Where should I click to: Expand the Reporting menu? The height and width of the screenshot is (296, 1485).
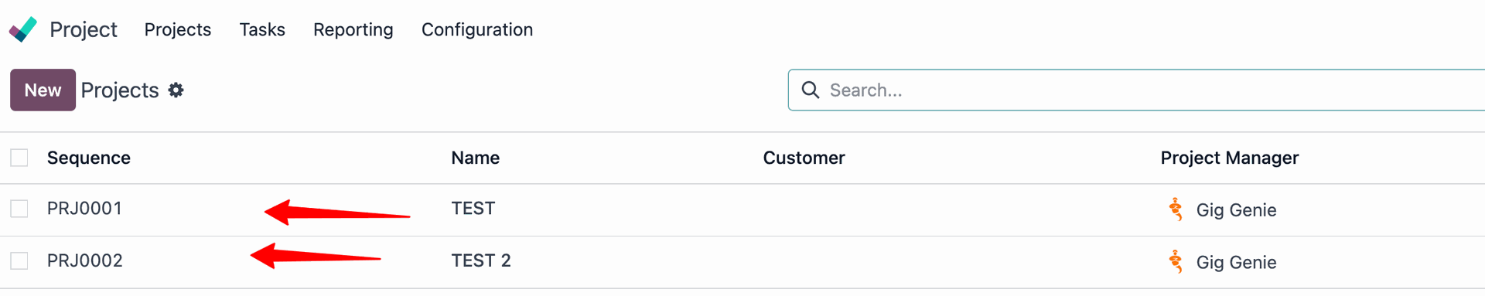353,29
